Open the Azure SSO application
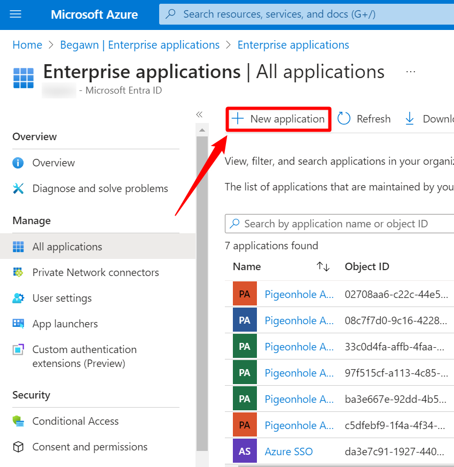Screen dimensions: 454x467 (289, 451)
